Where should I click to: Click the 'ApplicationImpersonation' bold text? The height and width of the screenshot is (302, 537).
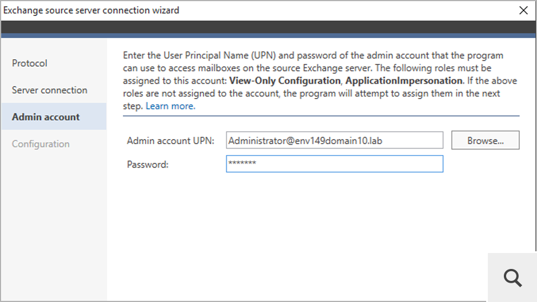tap(404, 80)
